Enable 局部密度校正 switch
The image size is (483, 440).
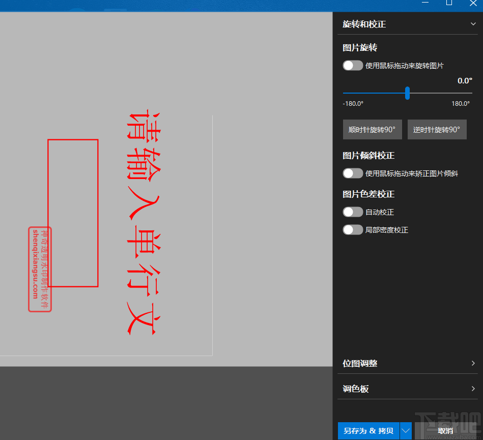[353, 230]
